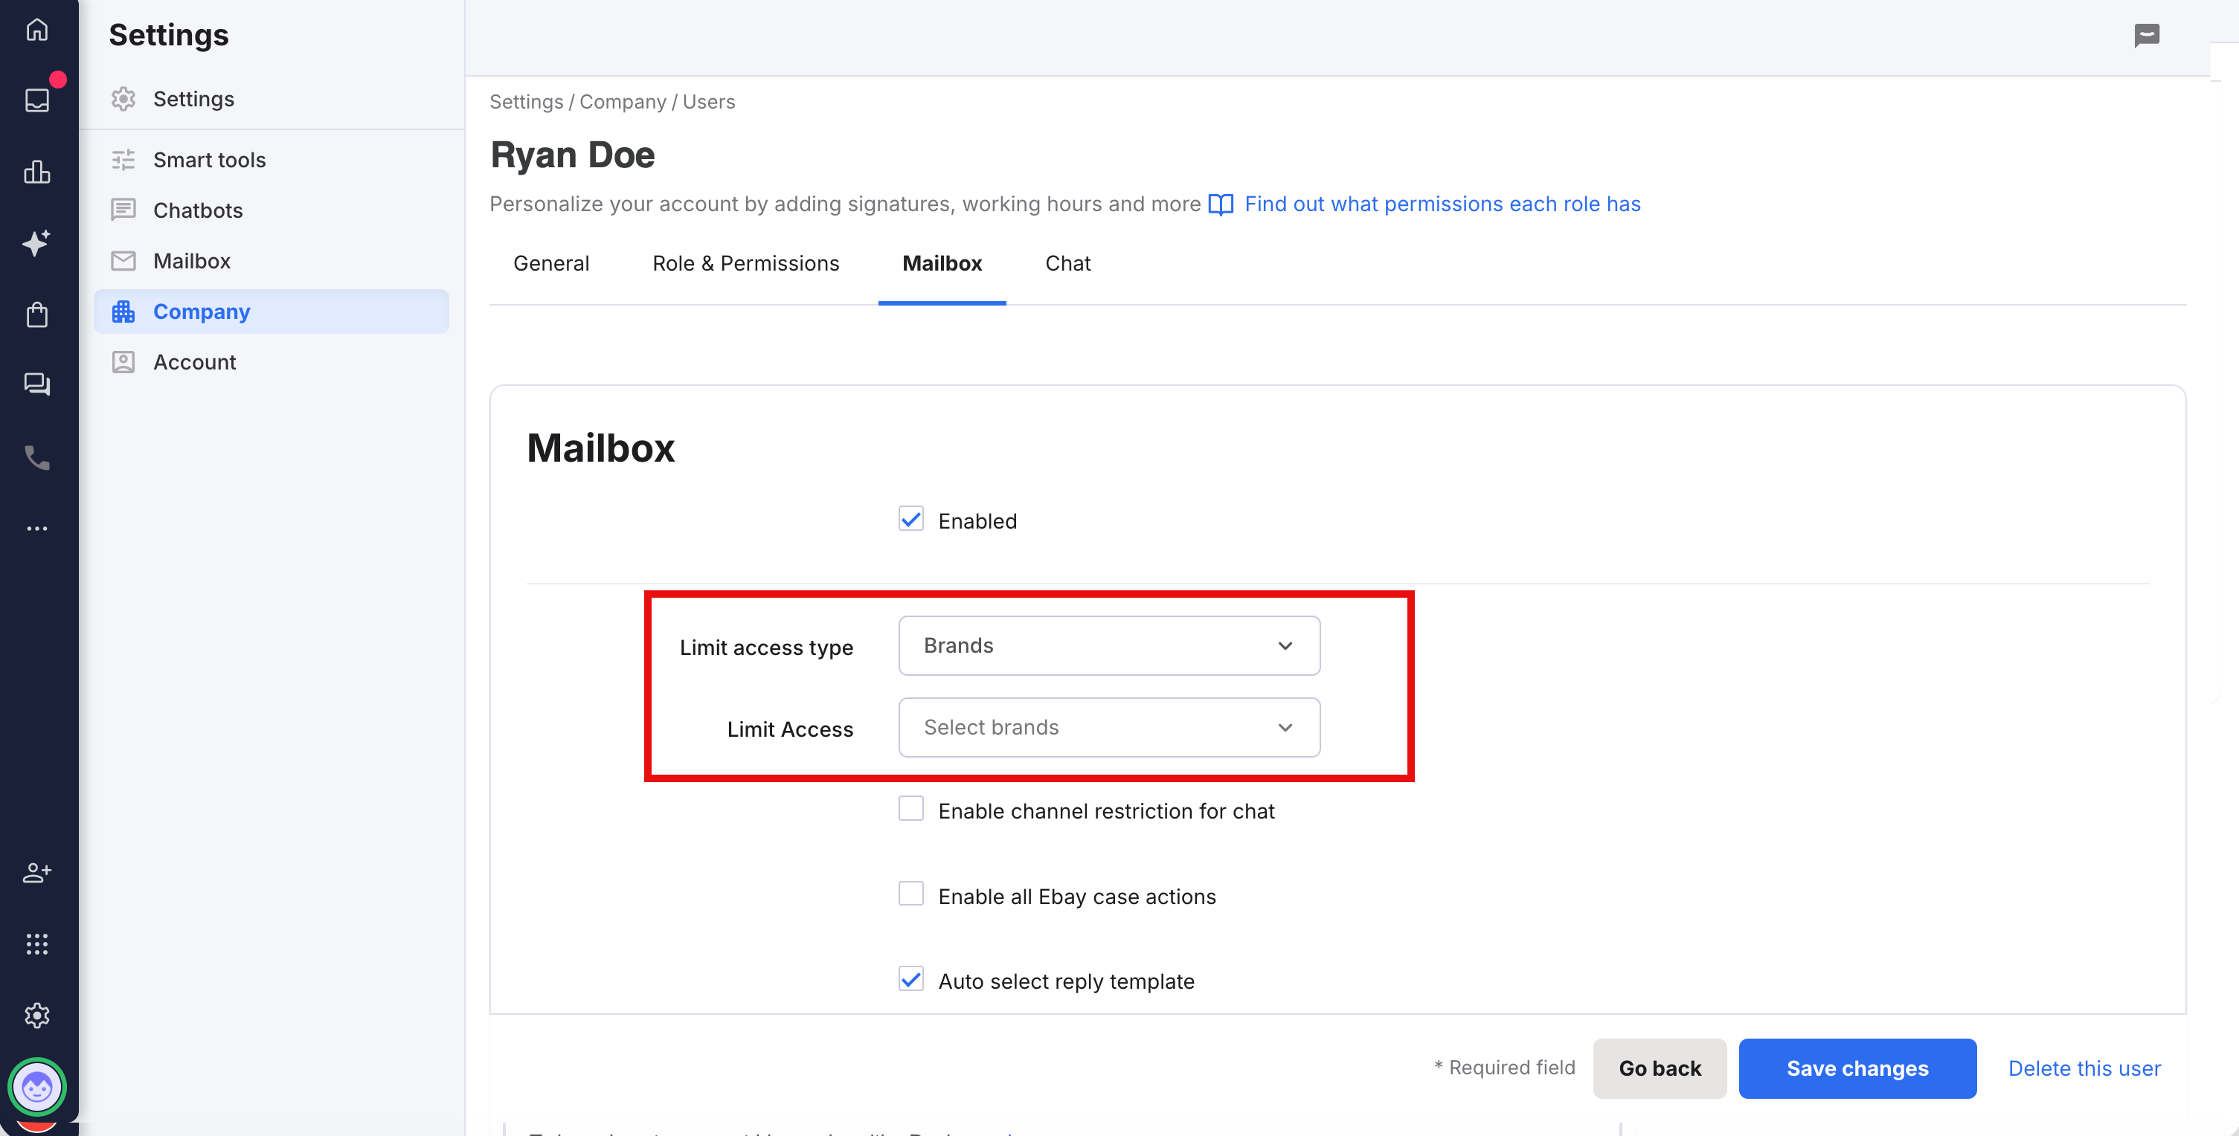The height and width of the screenshot is (1136, 2239).
Task: Click the Ryan Doe heading
Action: (572, 155)
